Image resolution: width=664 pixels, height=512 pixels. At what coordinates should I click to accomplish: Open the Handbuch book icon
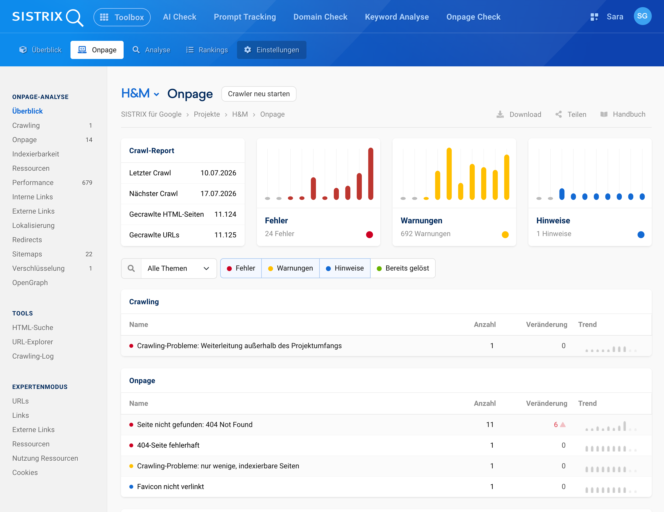[x=604, y=114]
